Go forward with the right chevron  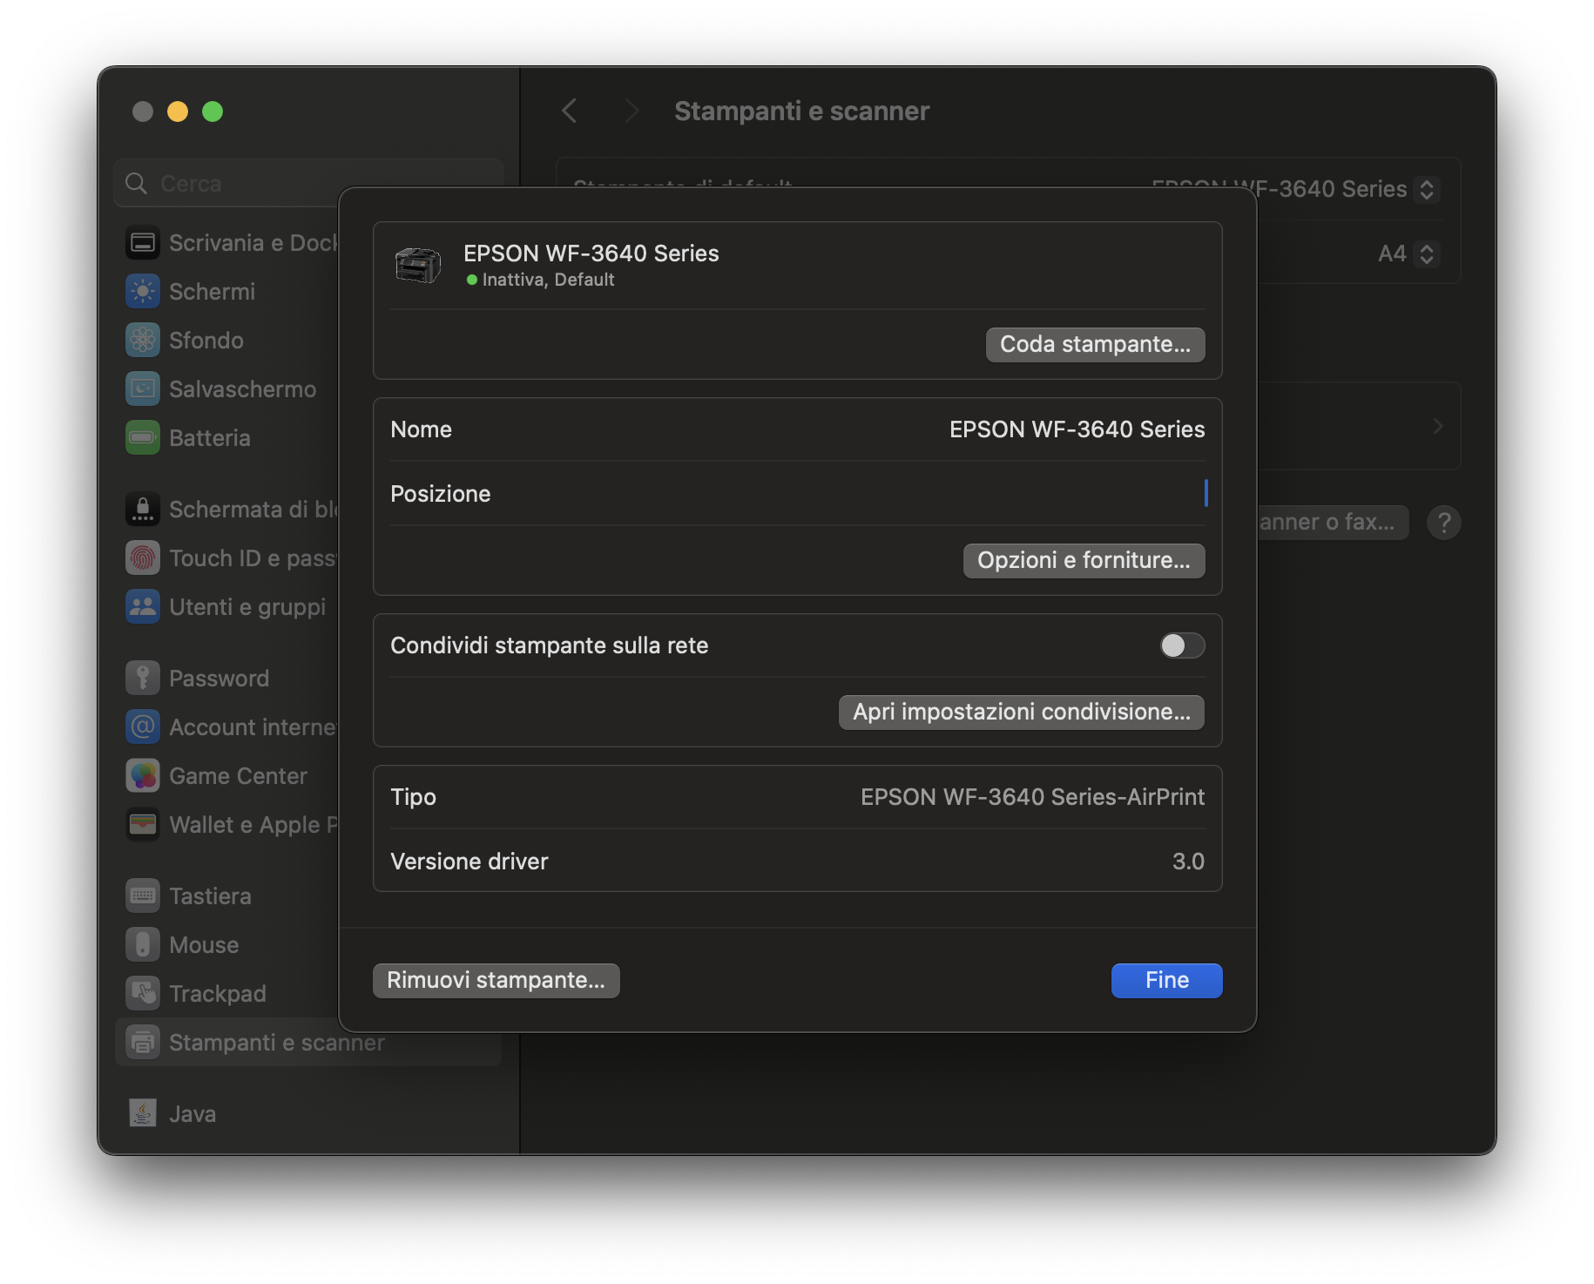pyautogui.click(x=632, y=112)
